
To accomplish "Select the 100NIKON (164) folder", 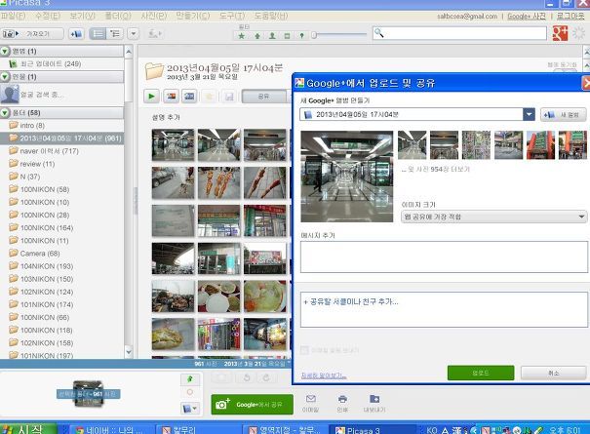I will point(41,227).
